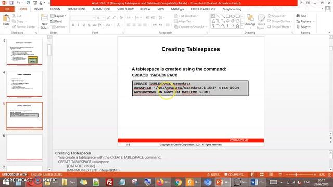Select slide 3 thumbnail
The height and width of the screenshot is (187, 333).
click(24, 52)
